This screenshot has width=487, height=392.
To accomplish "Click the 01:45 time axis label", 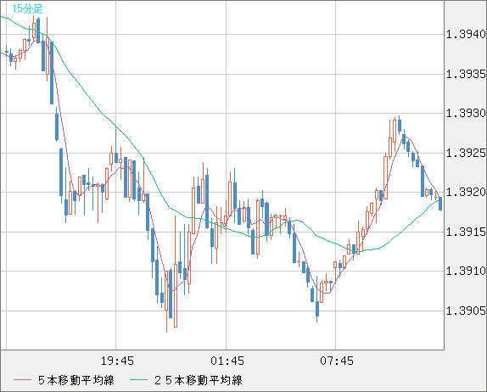I will coord(227,361).
